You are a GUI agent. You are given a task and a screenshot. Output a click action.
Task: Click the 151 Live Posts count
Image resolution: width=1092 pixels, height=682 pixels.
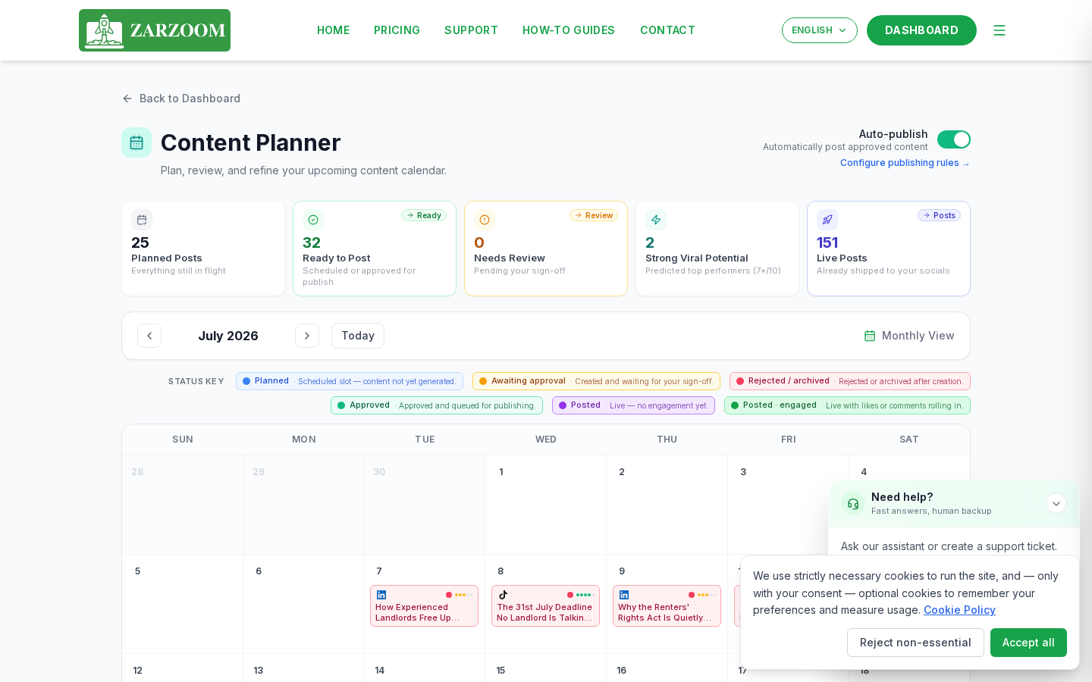tap(827, 242)
